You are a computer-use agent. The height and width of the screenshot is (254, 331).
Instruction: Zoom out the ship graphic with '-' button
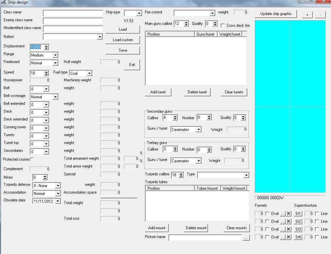(x=320, y=15)
